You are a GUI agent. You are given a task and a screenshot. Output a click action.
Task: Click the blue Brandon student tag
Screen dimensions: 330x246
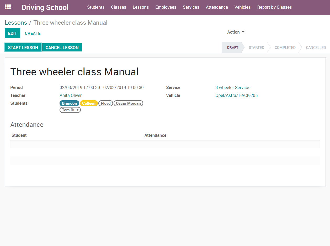[x=69, y=103]
